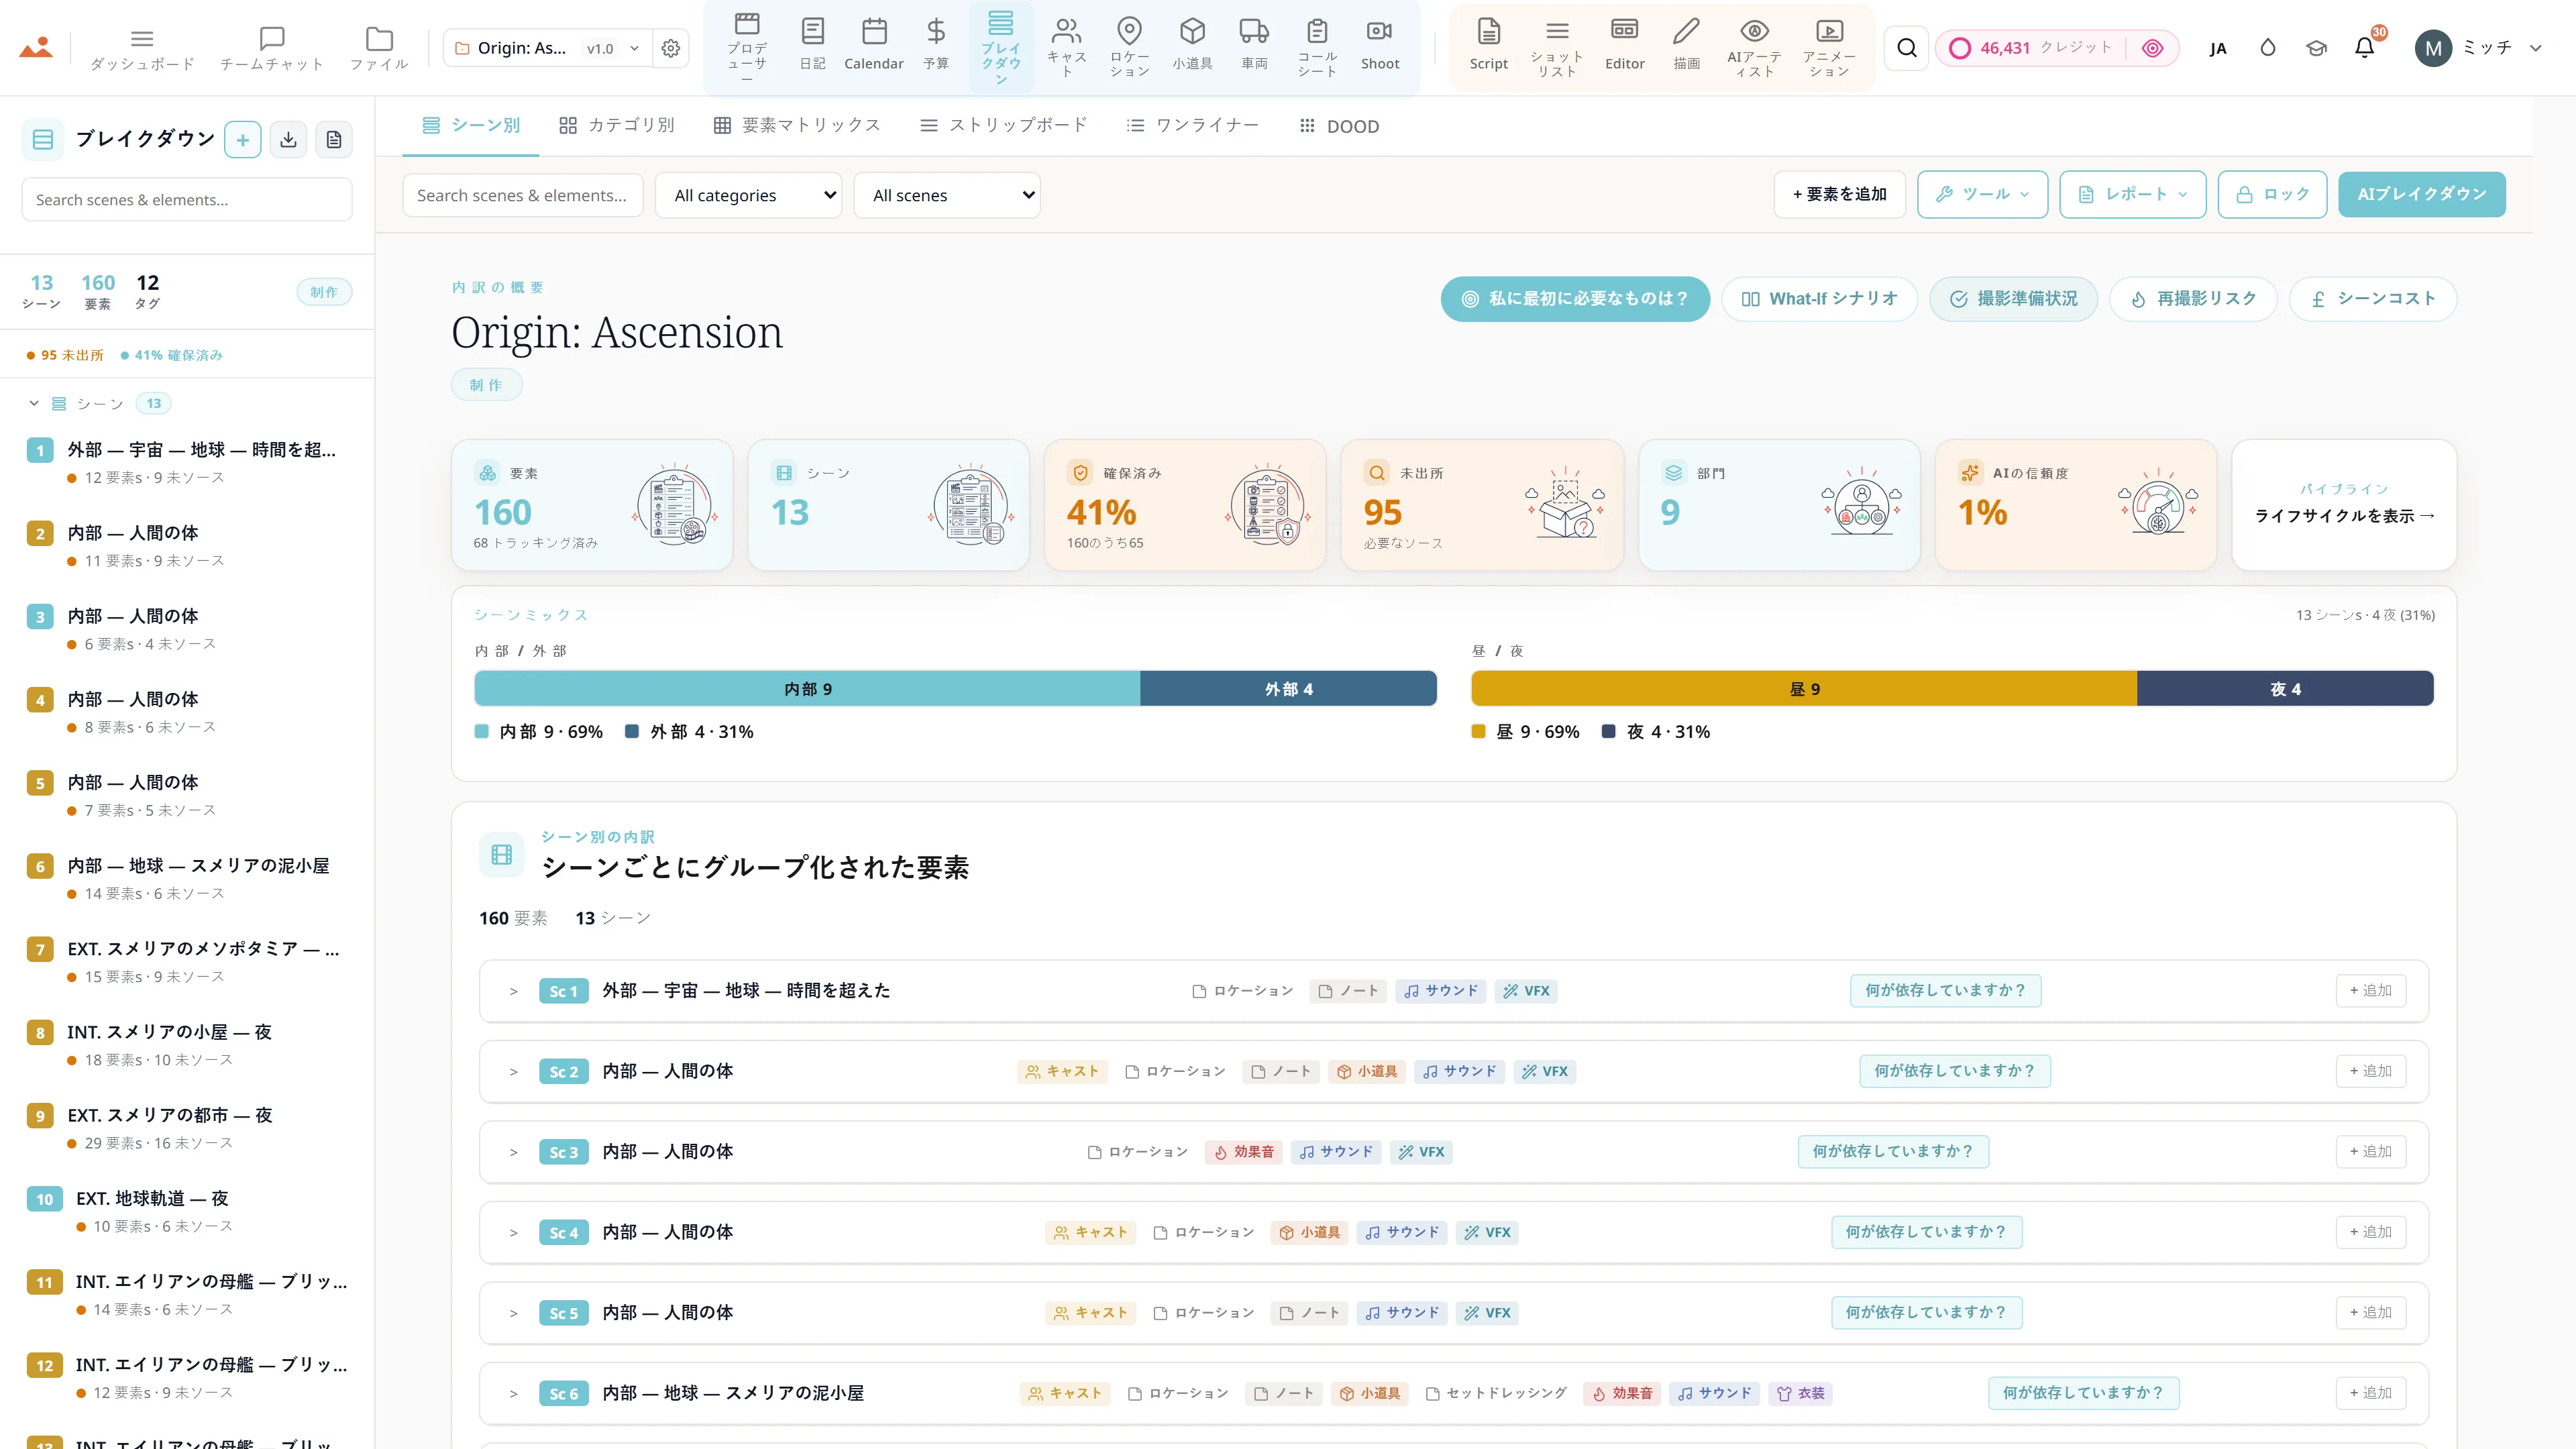This screenshot has width=2576, height=1449.
Task: Open 再撮影リスク
Action: [x=2193, y=299]
